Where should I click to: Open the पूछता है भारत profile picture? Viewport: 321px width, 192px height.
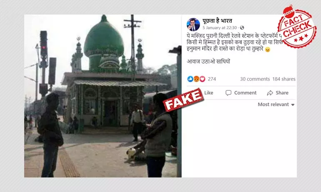tap(193, 25)
